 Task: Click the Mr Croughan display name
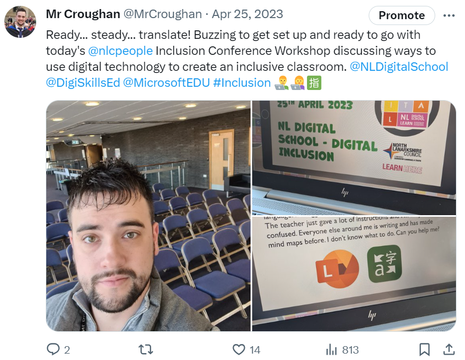[x=83, y=14]
